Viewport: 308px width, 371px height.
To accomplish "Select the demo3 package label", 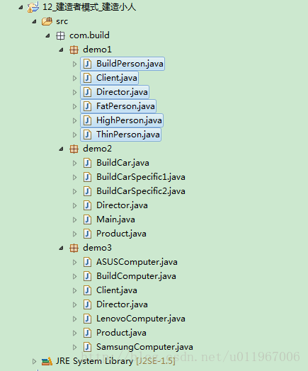I will pos(97,248).
